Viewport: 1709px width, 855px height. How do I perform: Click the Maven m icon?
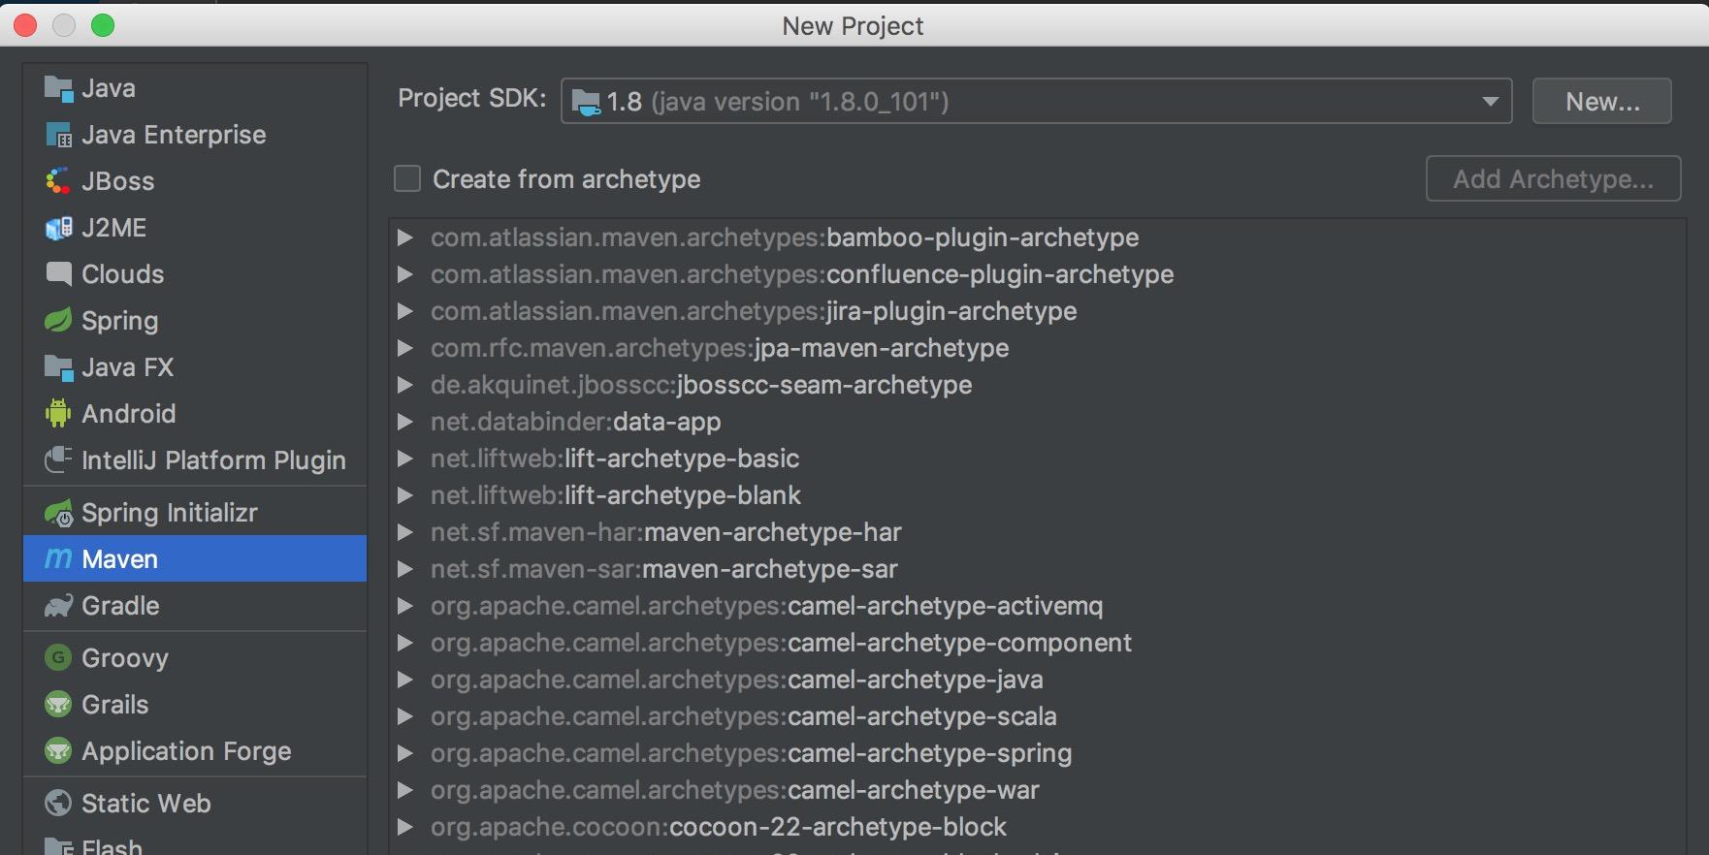(58, 559)
